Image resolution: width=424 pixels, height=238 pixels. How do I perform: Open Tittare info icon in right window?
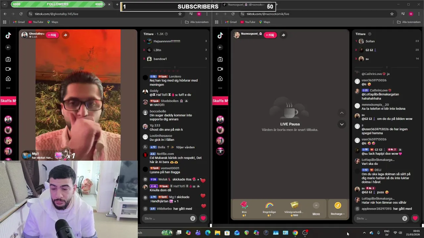point(370,34)
